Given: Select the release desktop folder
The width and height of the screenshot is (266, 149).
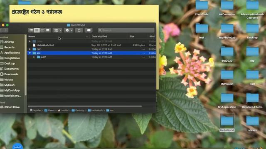Looking at the screenshot, I should click(x=252, y=124).
